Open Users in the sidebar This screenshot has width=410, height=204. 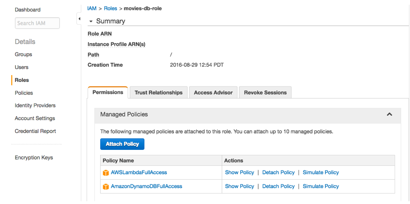point(22,67)
